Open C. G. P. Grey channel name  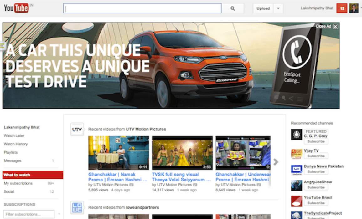click(x=315, y=136)
